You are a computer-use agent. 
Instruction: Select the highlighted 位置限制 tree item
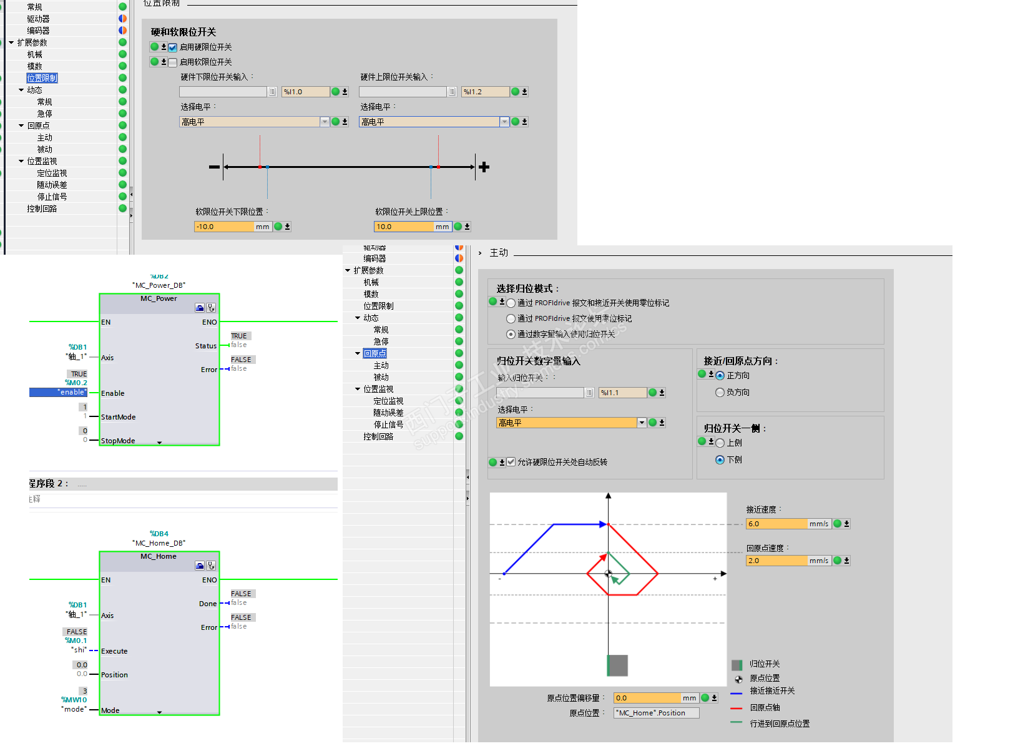point(42,78)
